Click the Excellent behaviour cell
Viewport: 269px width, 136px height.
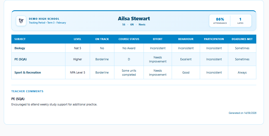[186, 59]
